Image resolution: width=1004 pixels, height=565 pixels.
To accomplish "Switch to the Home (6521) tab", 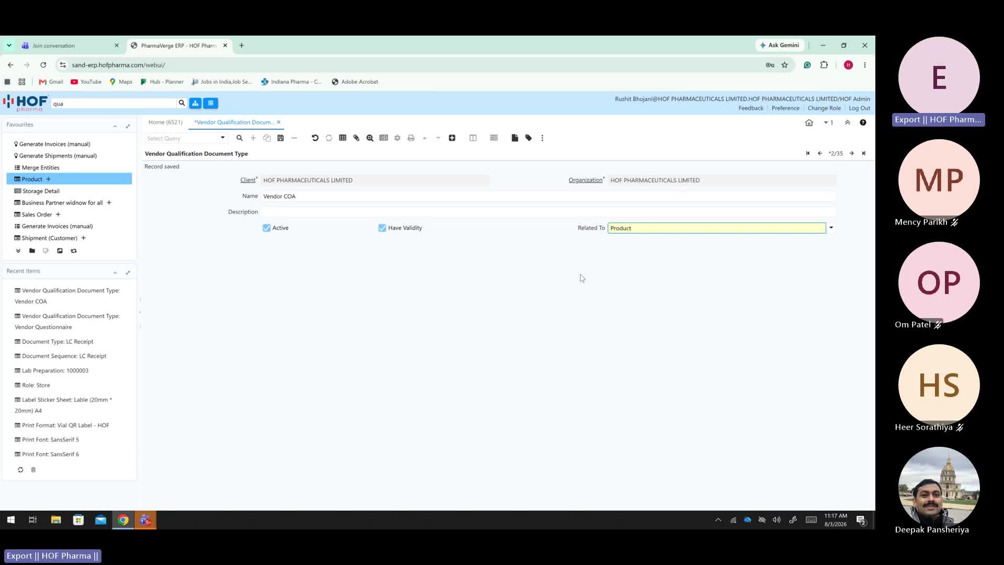I will coord(165,122).
